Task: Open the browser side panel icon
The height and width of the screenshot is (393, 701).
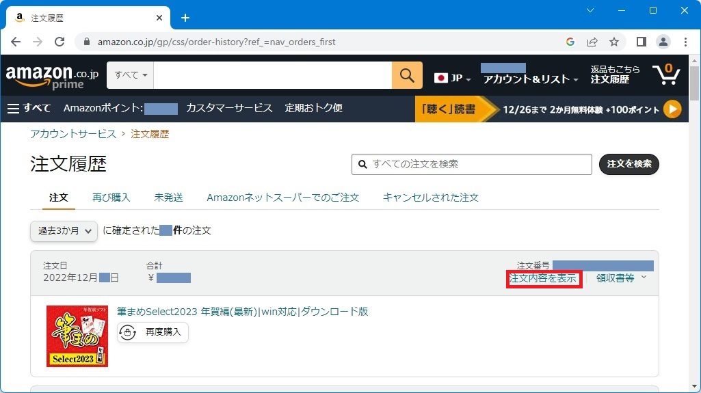Action: pos(641,42)
